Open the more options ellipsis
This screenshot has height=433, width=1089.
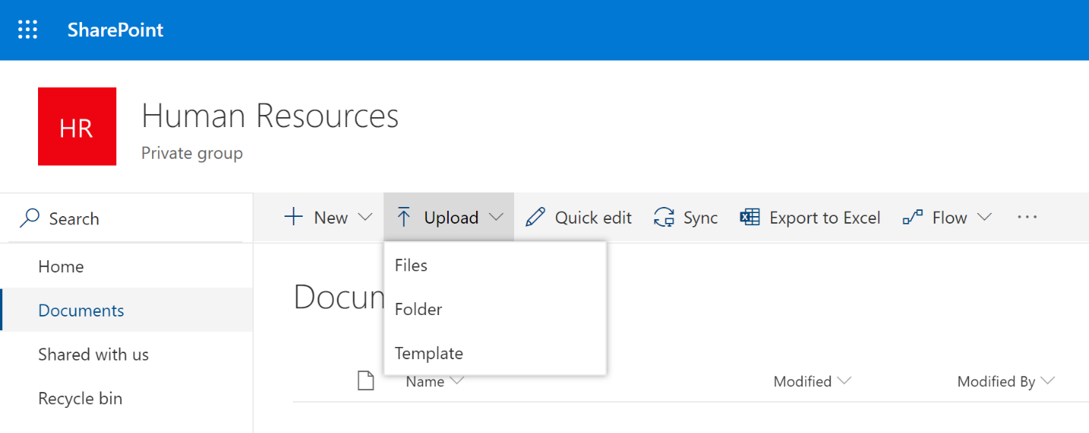[1027, 218]
